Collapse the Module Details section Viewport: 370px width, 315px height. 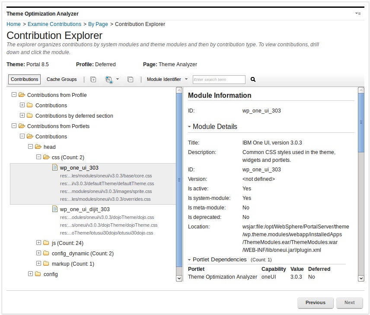pos(188,126)
